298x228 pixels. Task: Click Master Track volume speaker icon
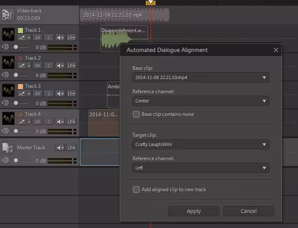[x=5, y=160]
